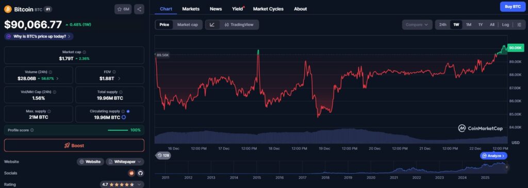Switch chart to Market cap view
This screenshot has height=188, width=528.
pyautogui.click(x=188, y=25)
